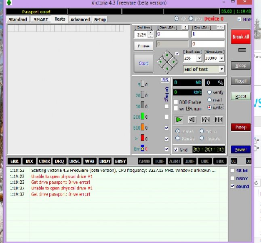
Task: Decrease End time with spinner down arrow
Action: (x=150, y=36)
